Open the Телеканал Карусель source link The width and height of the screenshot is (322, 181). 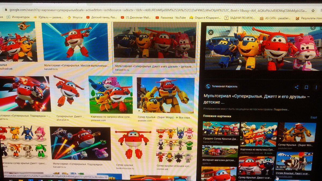[225, 86]
